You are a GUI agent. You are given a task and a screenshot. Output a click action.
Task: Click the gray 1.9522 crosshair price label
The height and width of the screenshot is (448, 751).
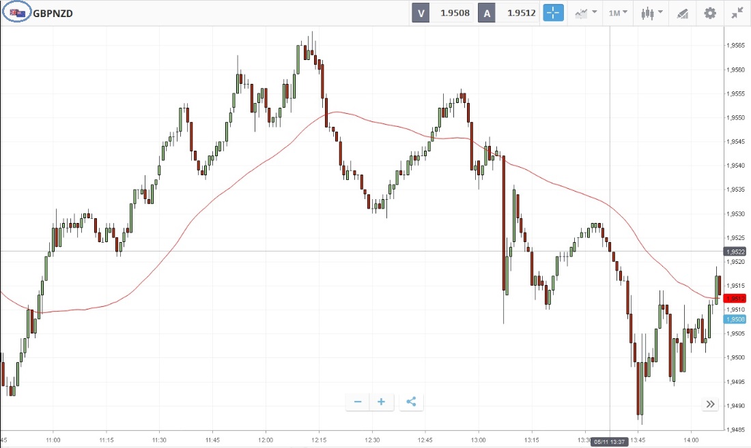735,252
